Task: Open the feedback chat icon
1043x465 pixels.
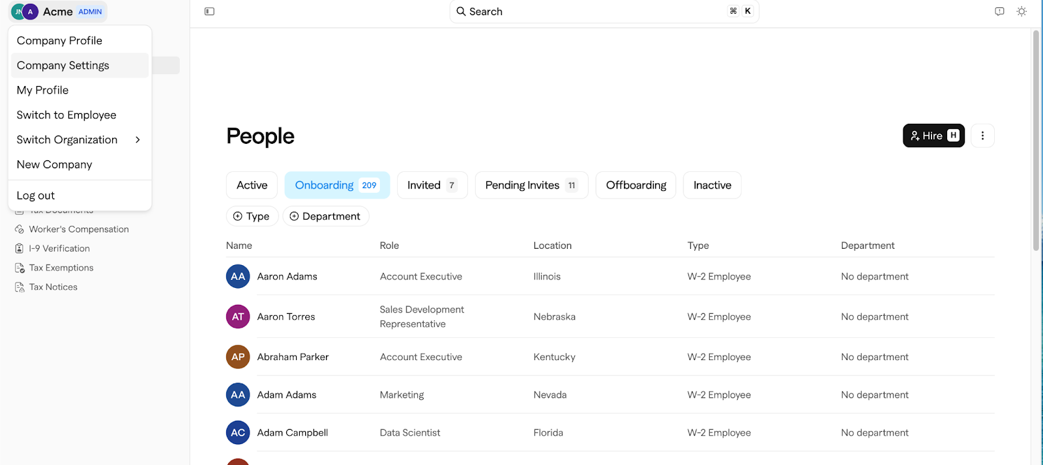Action: click(999, 11)
